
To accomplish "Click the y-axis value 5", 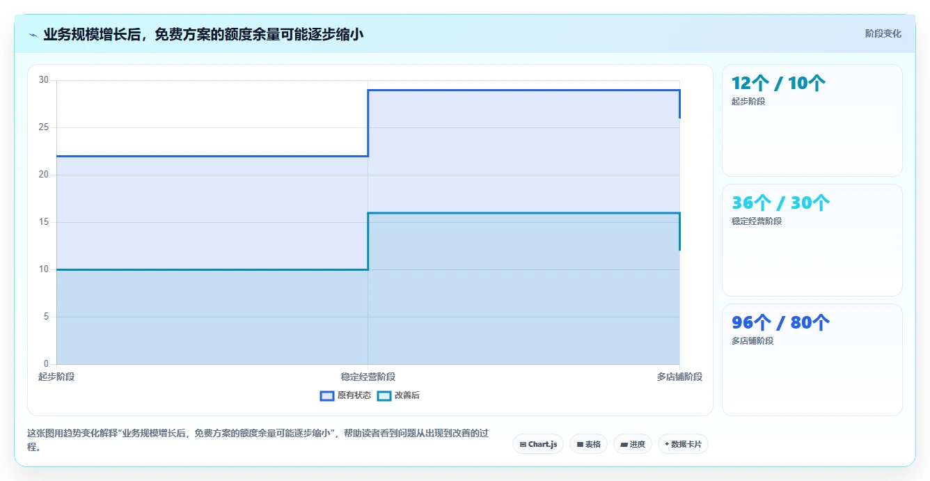I will (x=46, y=317).
